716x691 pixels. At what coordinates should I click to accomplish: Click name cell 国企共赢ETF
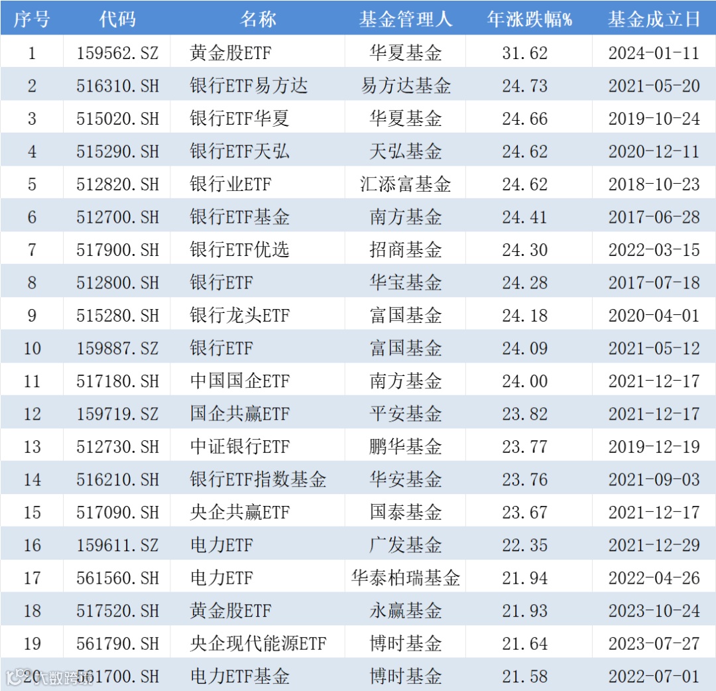point(240,414)
